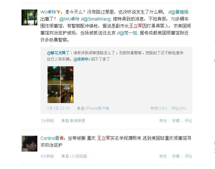The height and width of the screenshot is (169, 215).
Task: Open iPhone客户端 source link
Action: [x=97, y=108]
